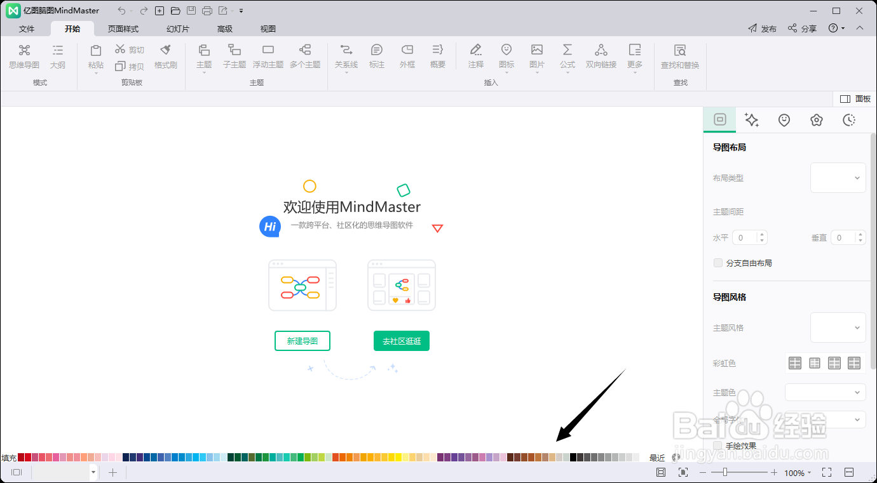Open the quick access customize arrow

(x=241, y=11)
